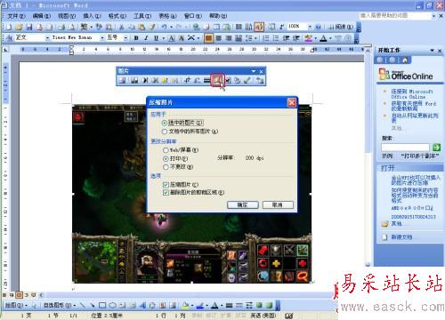The height and width of the screenshot is (320, 445).
Task: Close the Picture floating toolbar
Action: (261, 71)
